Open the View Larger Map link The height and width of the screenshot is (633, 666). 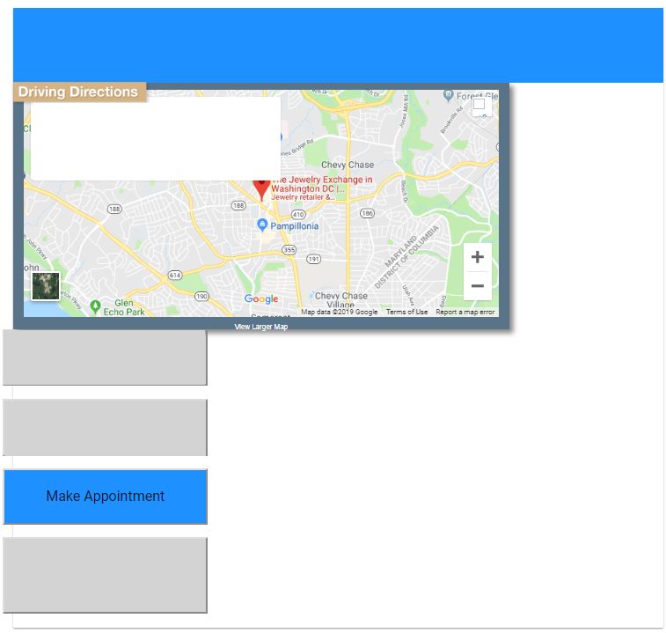[261, 327]
